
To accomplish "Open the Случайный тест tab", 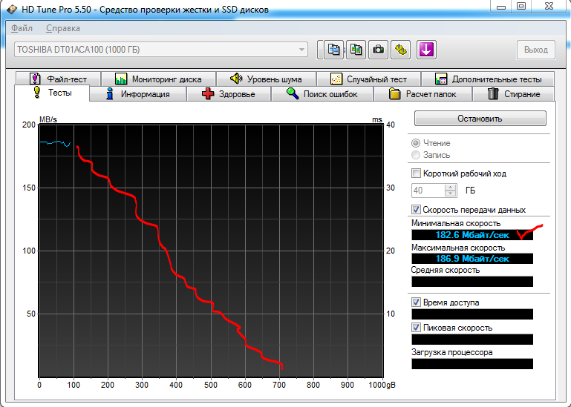I will [x=368, y=79].
